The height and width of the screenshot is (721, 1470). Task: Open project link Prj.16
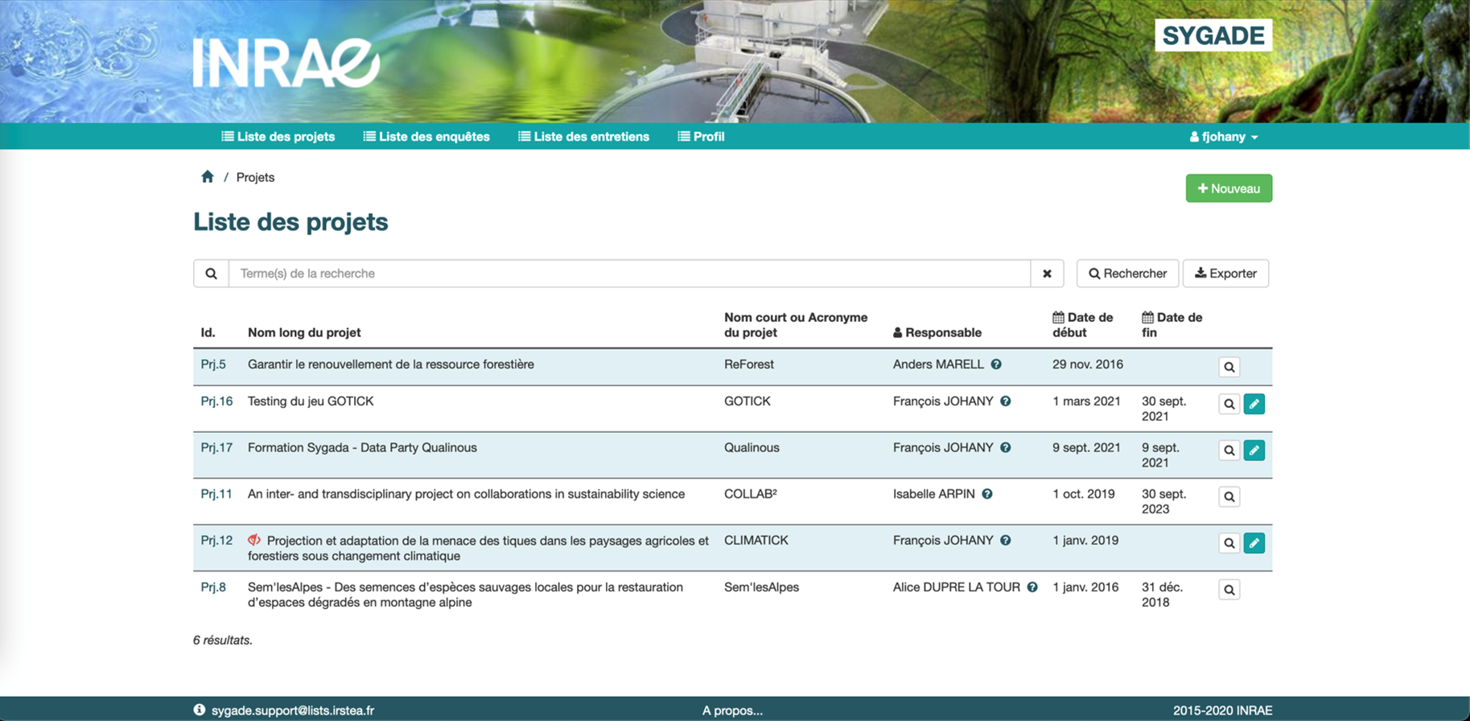pos(216,402)
